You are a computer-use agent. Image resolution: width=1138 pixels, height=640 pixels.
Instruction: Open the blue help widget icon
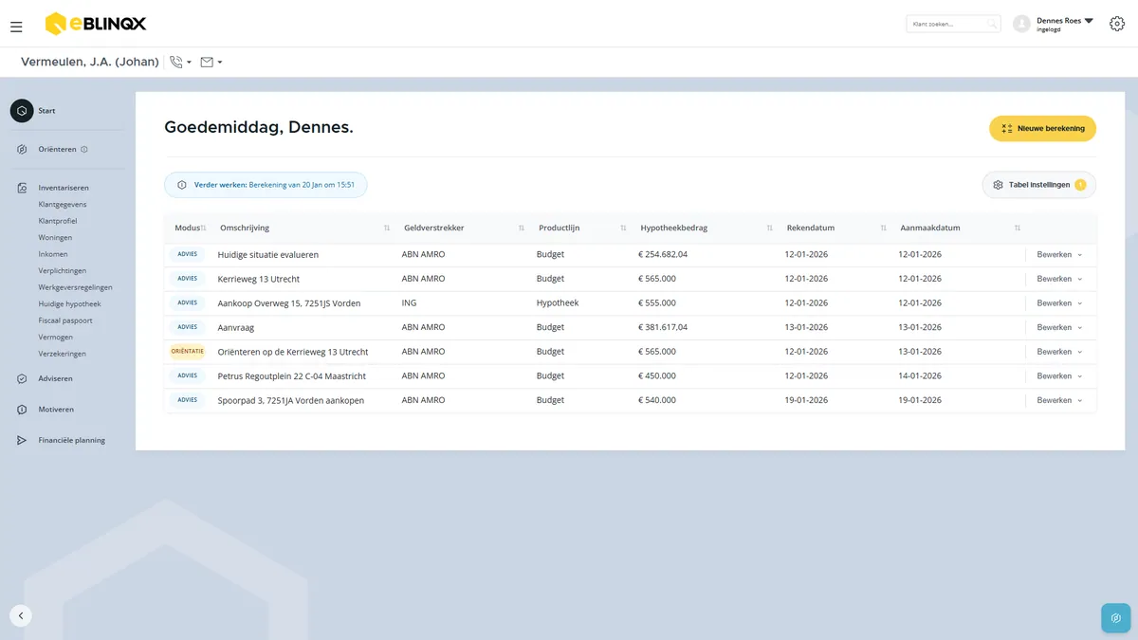click(1115, 617)
